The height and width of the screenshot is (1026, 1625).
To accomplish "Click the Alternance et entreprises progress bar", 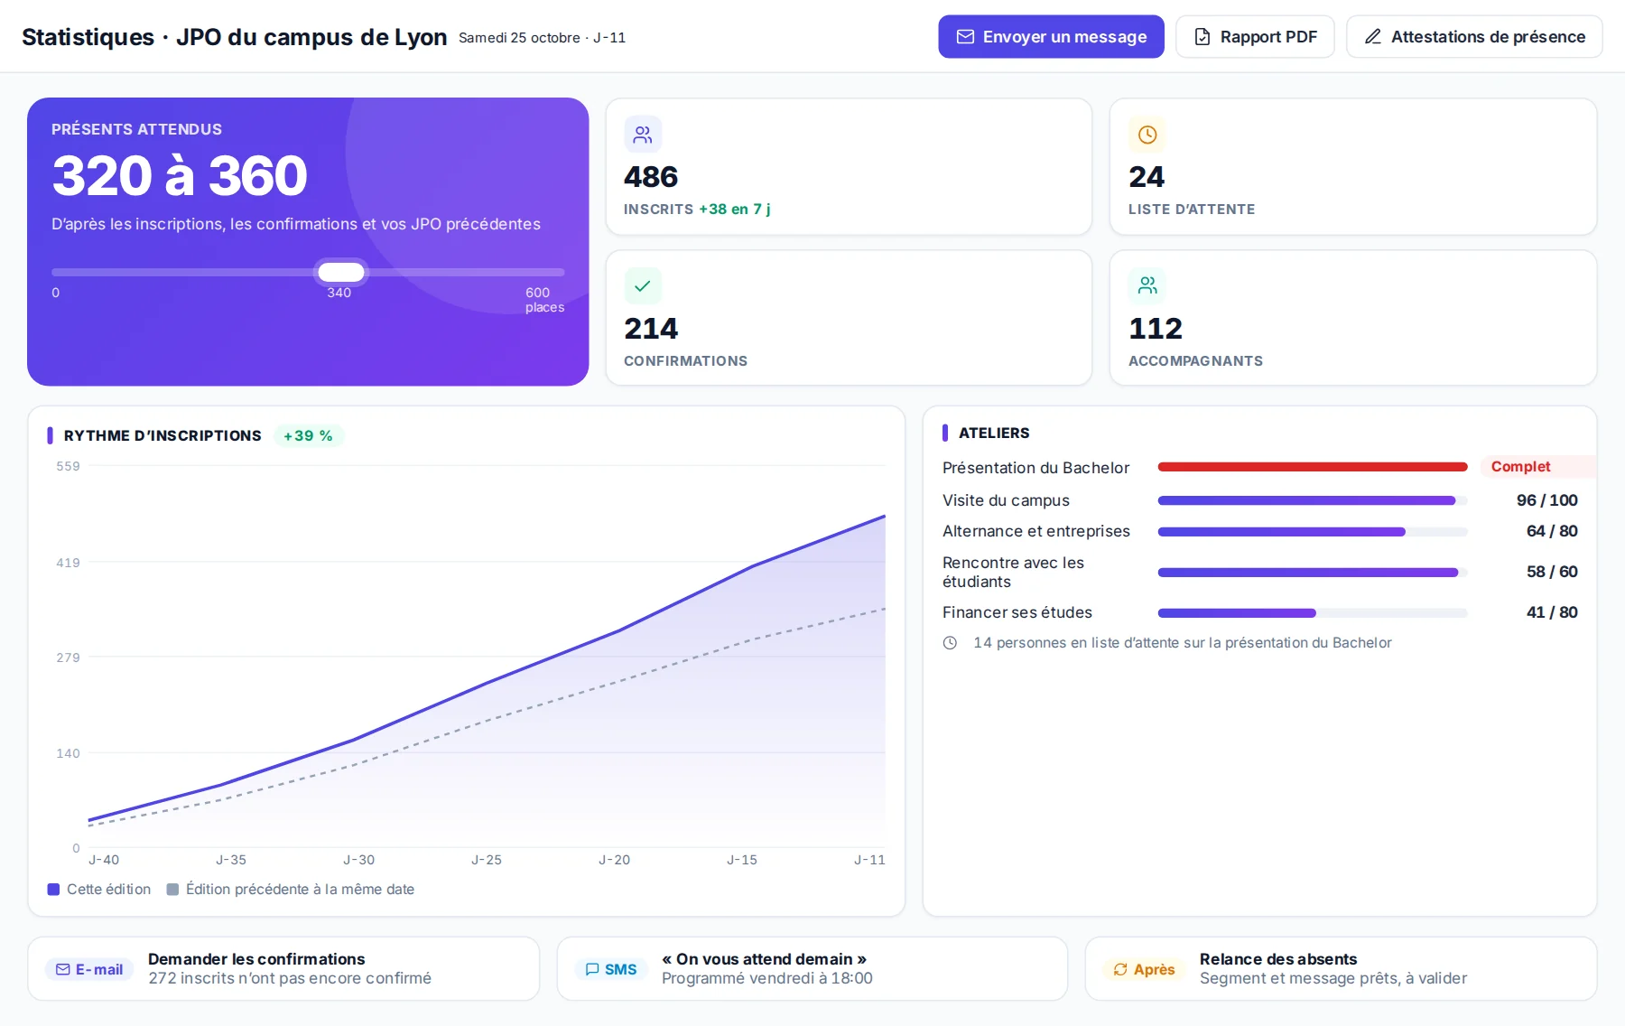I will pos(1313,532).
